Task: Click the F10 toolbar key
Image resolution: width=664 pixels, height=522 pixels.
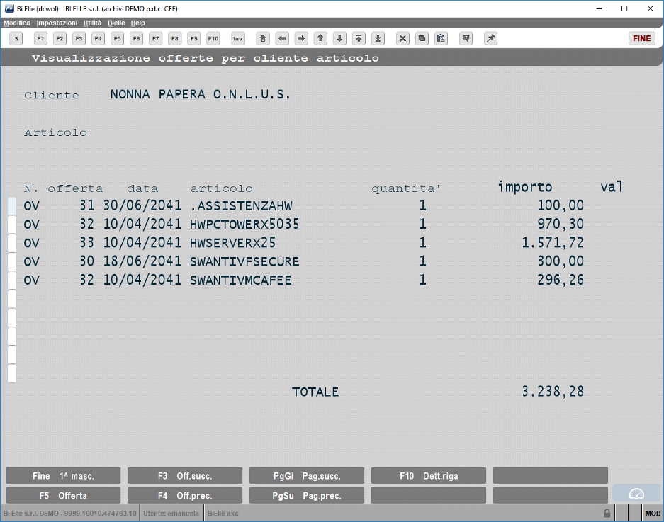Action: pos(213,38)
